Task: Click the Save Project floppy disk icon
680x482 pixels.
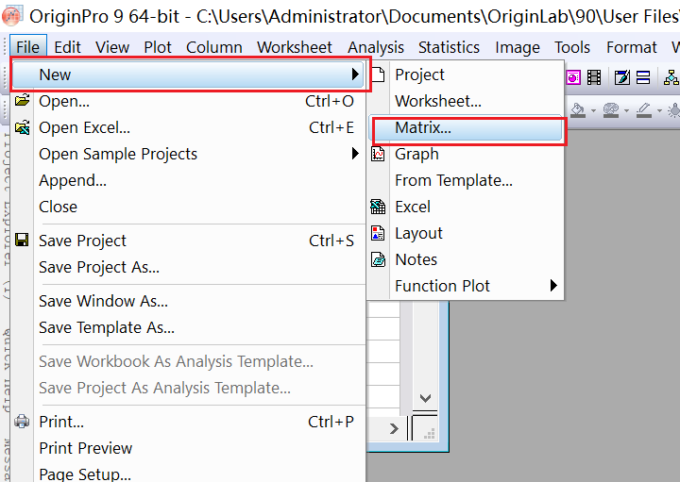Action: 22,240
